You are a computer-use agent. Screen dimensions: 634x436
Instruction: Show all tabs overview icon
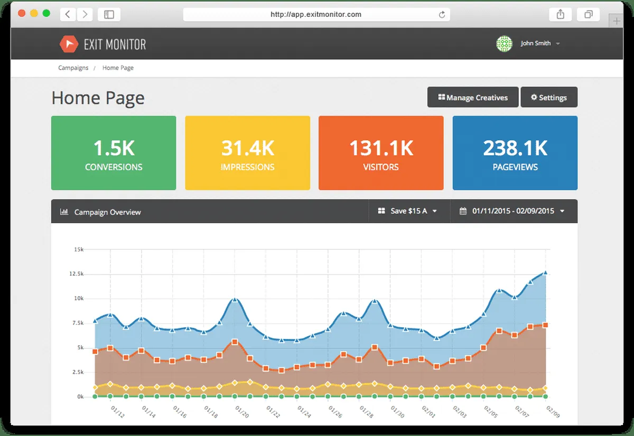[588, 15]
